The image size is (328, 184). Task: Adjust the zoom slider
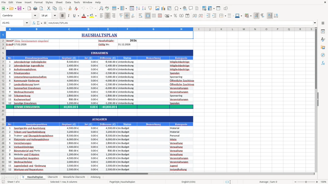(x=306, y=182)
